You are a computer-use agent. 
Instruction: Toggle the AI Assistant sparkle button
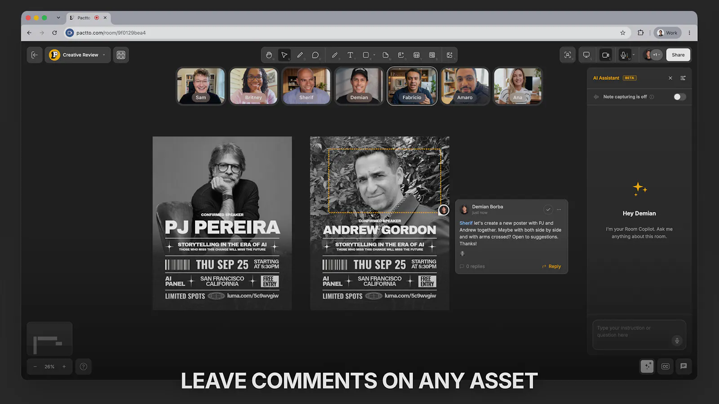click(x=647, y=366)
